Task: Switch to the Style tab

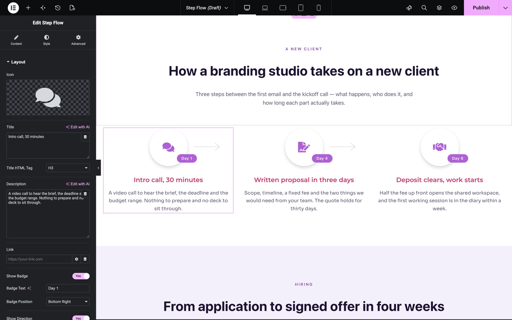Action: [47, 40]
